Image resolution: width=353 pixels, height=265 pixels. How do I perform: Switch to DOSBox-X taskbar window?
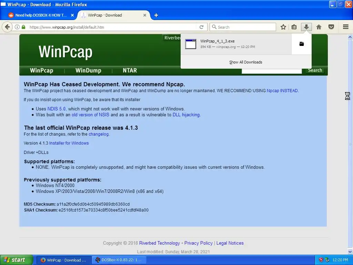119,260
